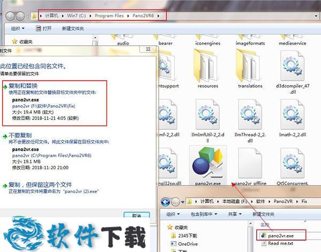This screenshot has height=252, width=321.
Task: Click Pano2VR breadcrumb in Fix window
Action: pos(283,201)
